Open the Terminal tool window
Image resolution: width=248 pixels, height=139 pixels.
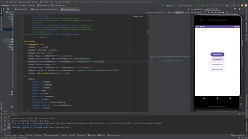click(x=92, y=135)
